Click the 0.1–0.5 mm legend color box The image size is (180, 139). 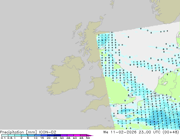5,135
